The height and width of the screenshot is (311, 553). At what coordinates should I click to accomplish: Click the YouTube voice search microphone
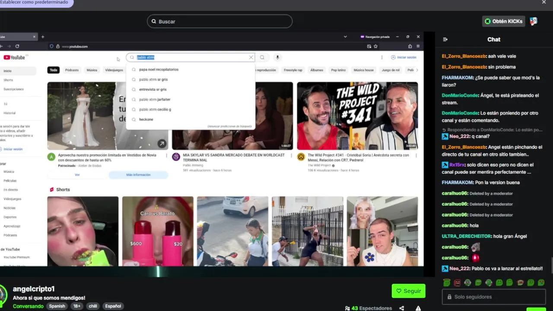click(277, 57)
